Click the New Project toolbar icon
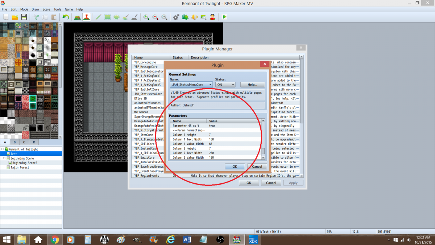Screen dimensions: 435x245 [6, 17]
